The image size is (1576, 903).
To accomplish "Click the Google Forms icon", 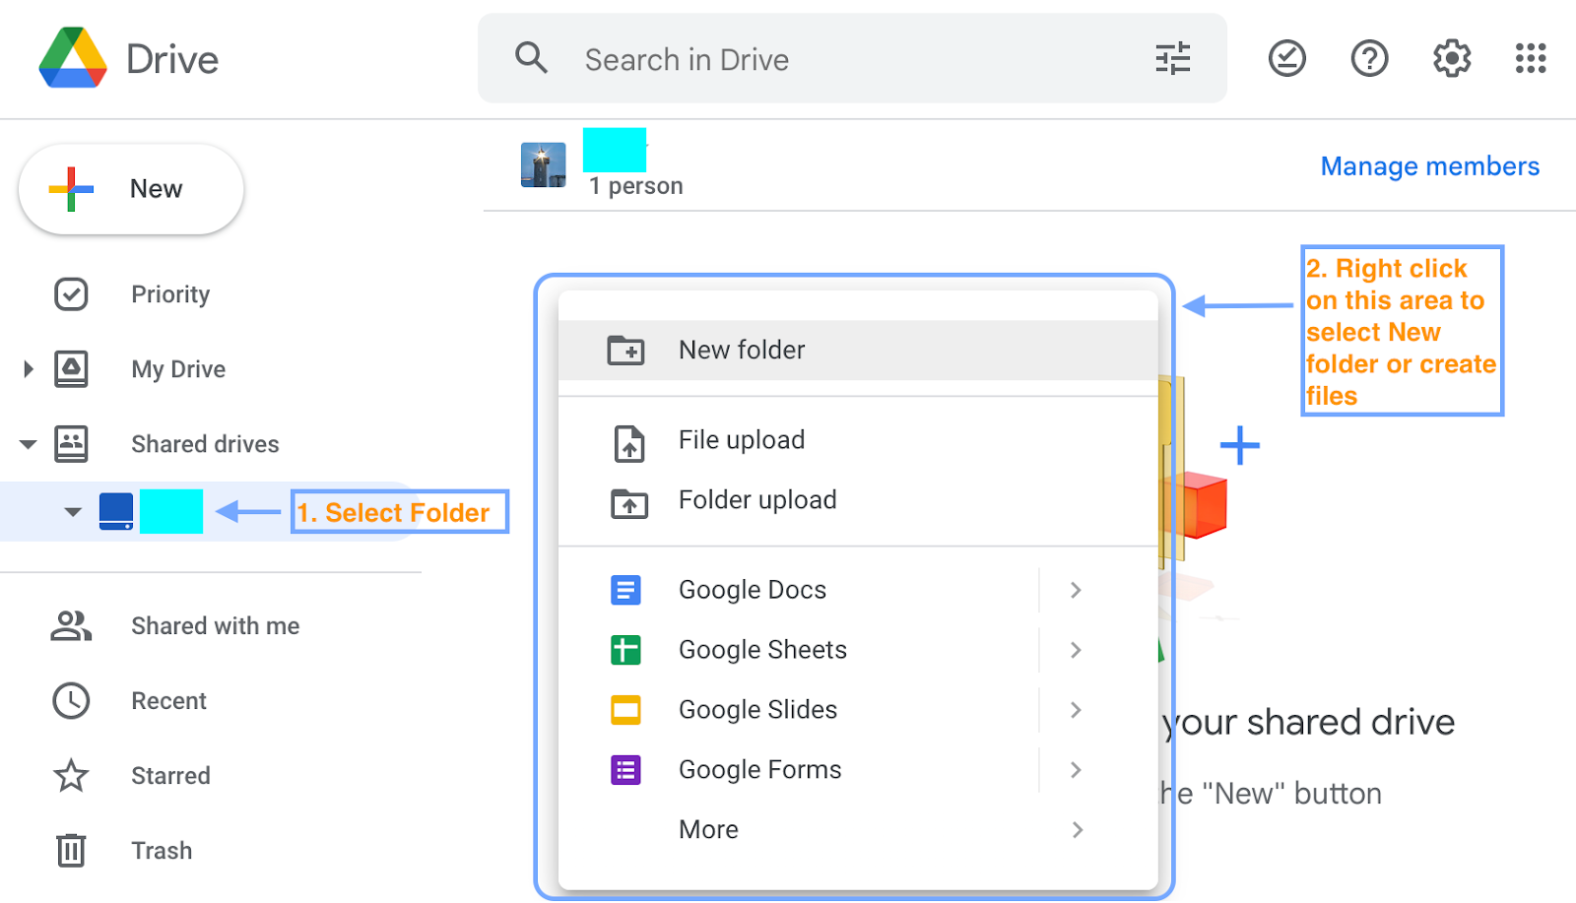I will click(x=625, y=770).
